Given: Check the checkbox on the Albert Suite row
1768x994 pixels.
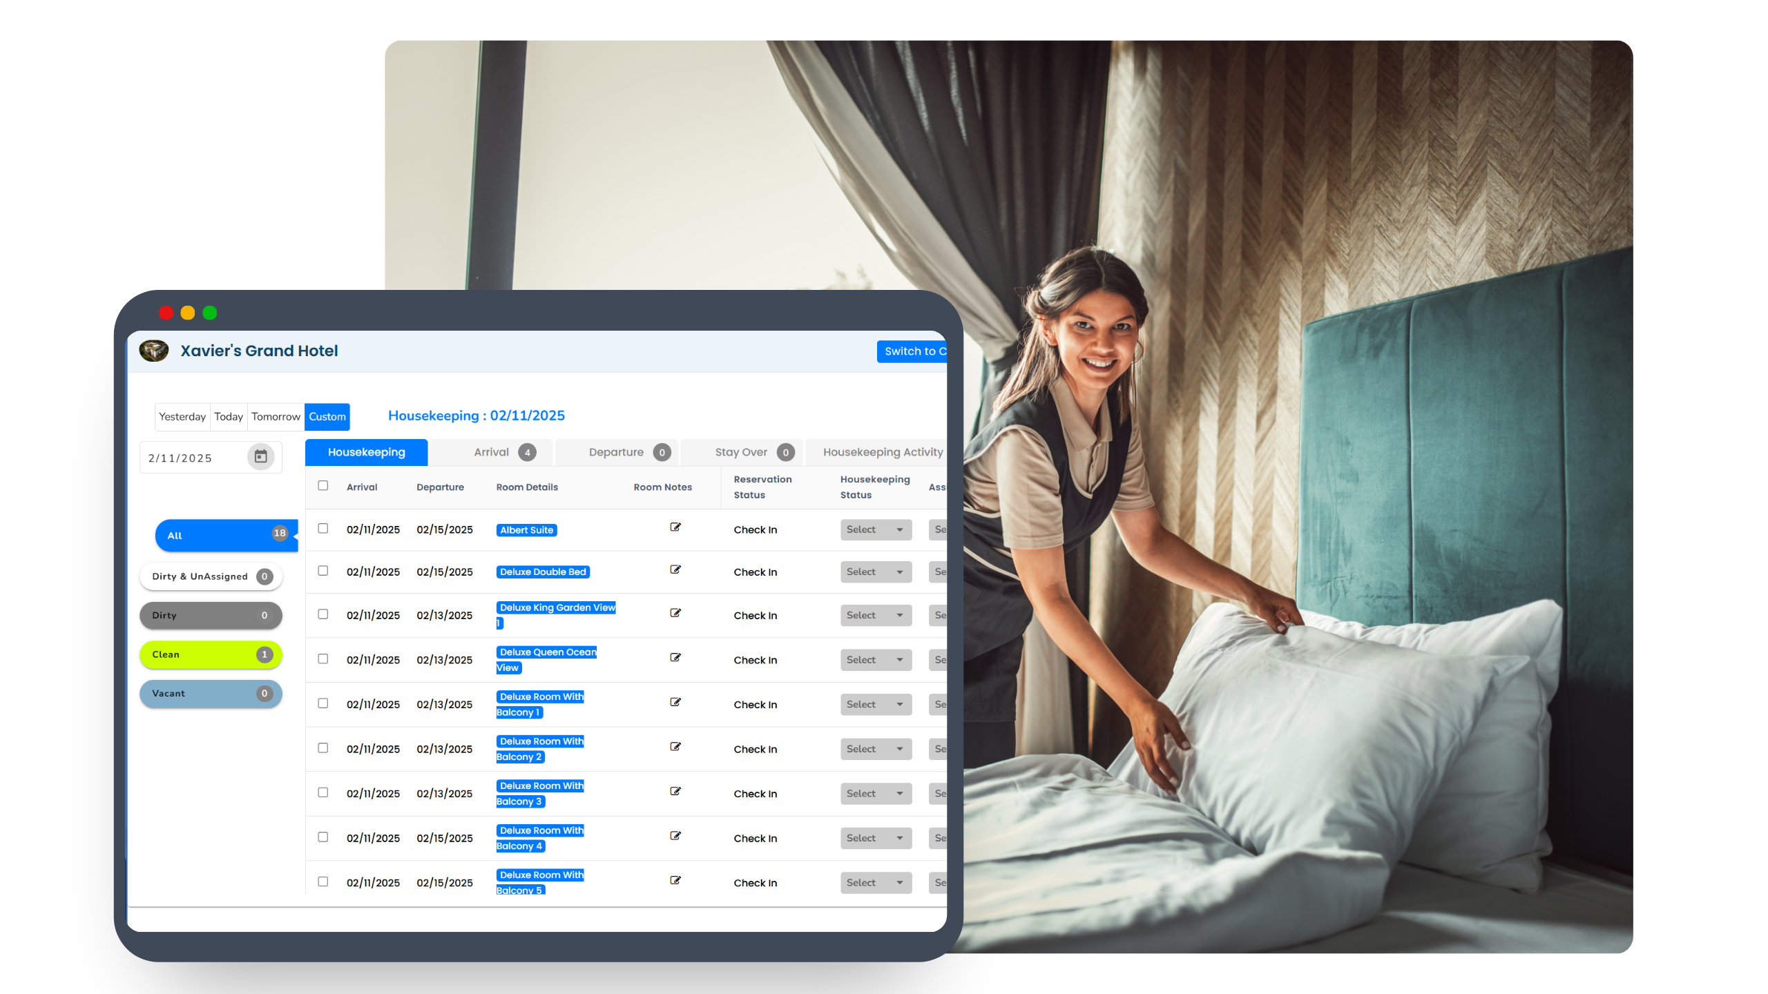Looking at the screenshot, I should [323, 529].
